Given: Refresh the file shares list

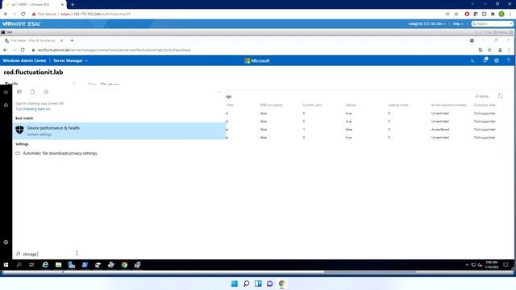Looking at the screenshot, I should (x=500, y=96).
